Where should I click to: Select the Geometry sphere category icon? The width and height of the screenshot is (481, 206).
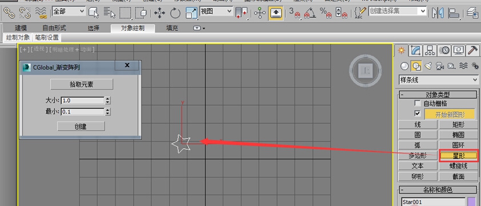tap(404, 66)
